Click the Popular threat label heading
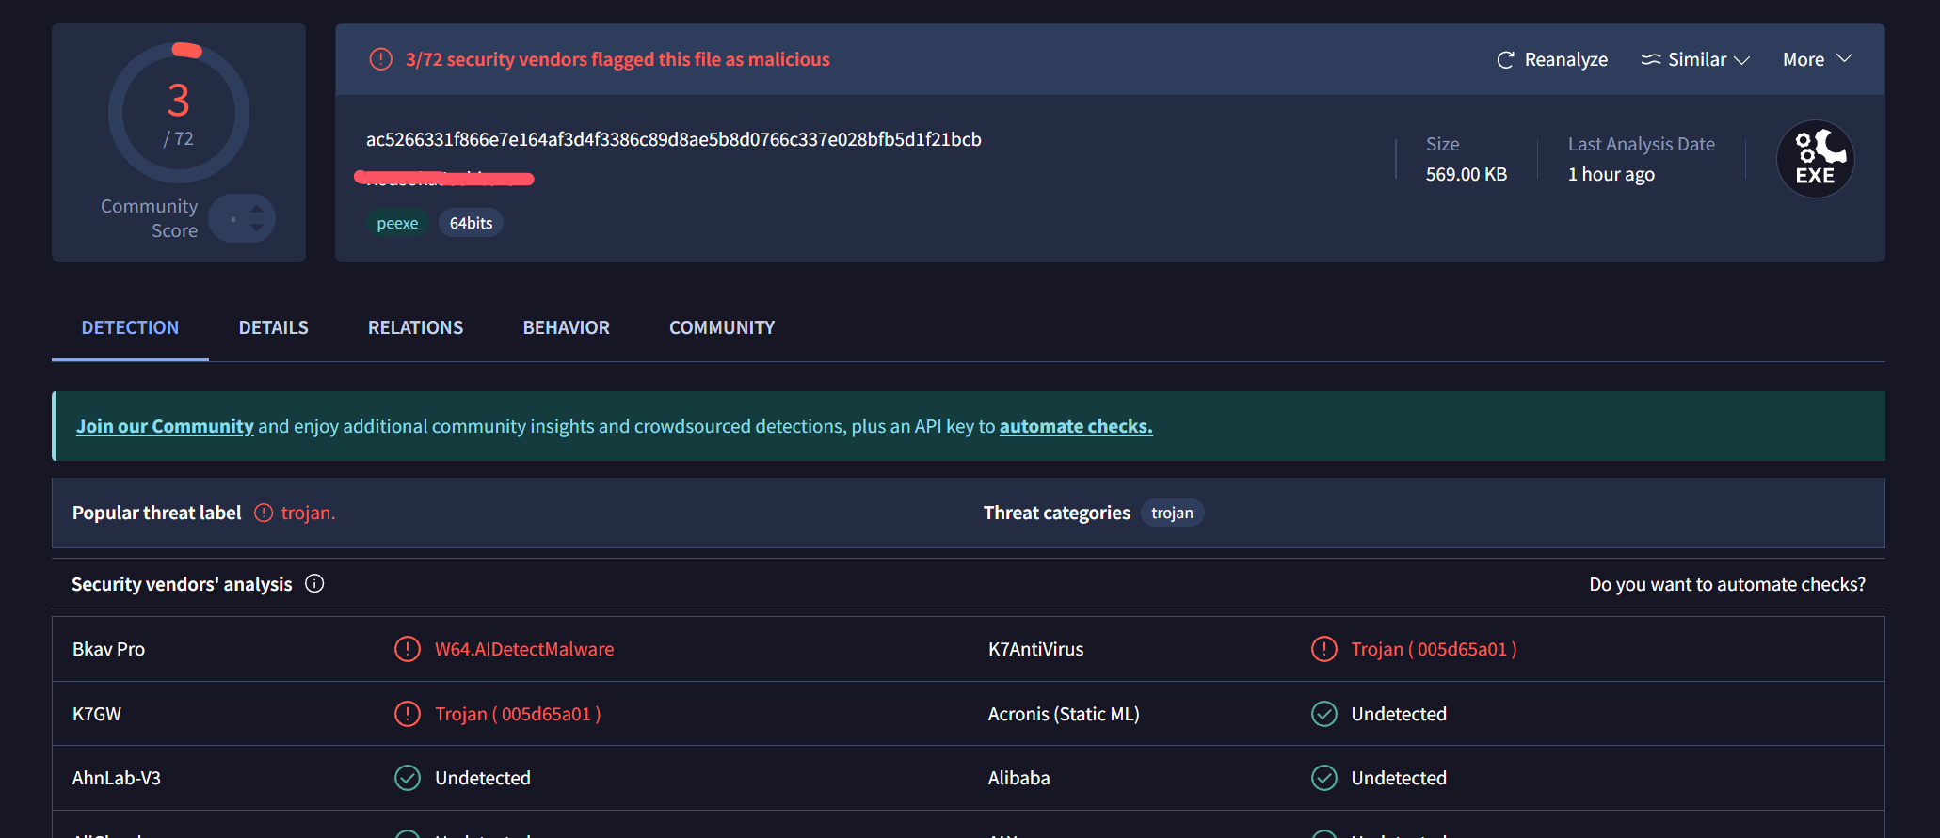This screenshot has width=1940, height=838. 157,513
